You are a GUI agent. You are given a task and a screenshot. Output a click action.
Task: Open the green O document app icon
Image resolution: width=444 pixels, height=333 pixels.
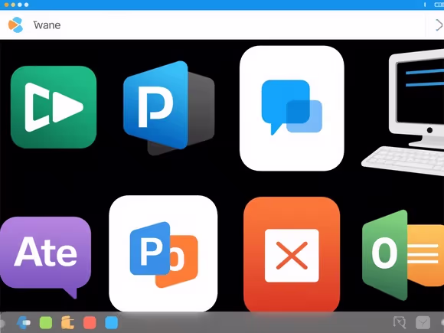coord(403,255)
